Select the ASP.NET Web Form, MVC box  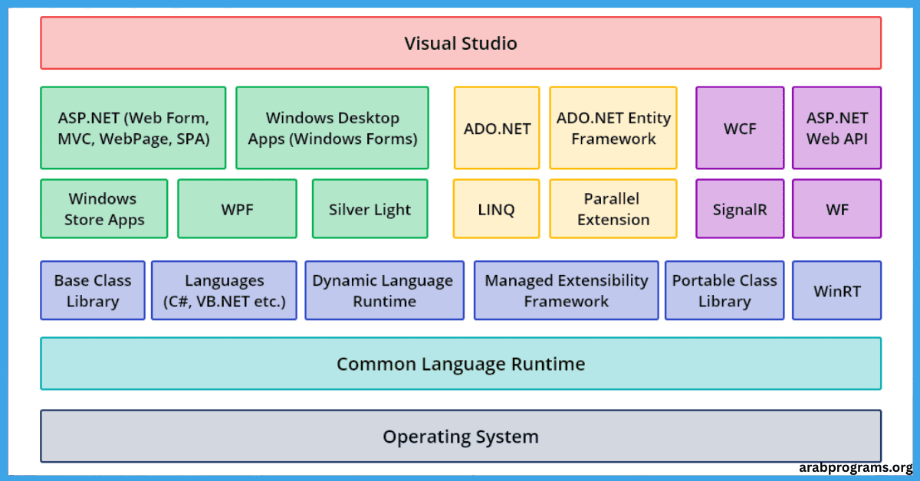[133, 128]
